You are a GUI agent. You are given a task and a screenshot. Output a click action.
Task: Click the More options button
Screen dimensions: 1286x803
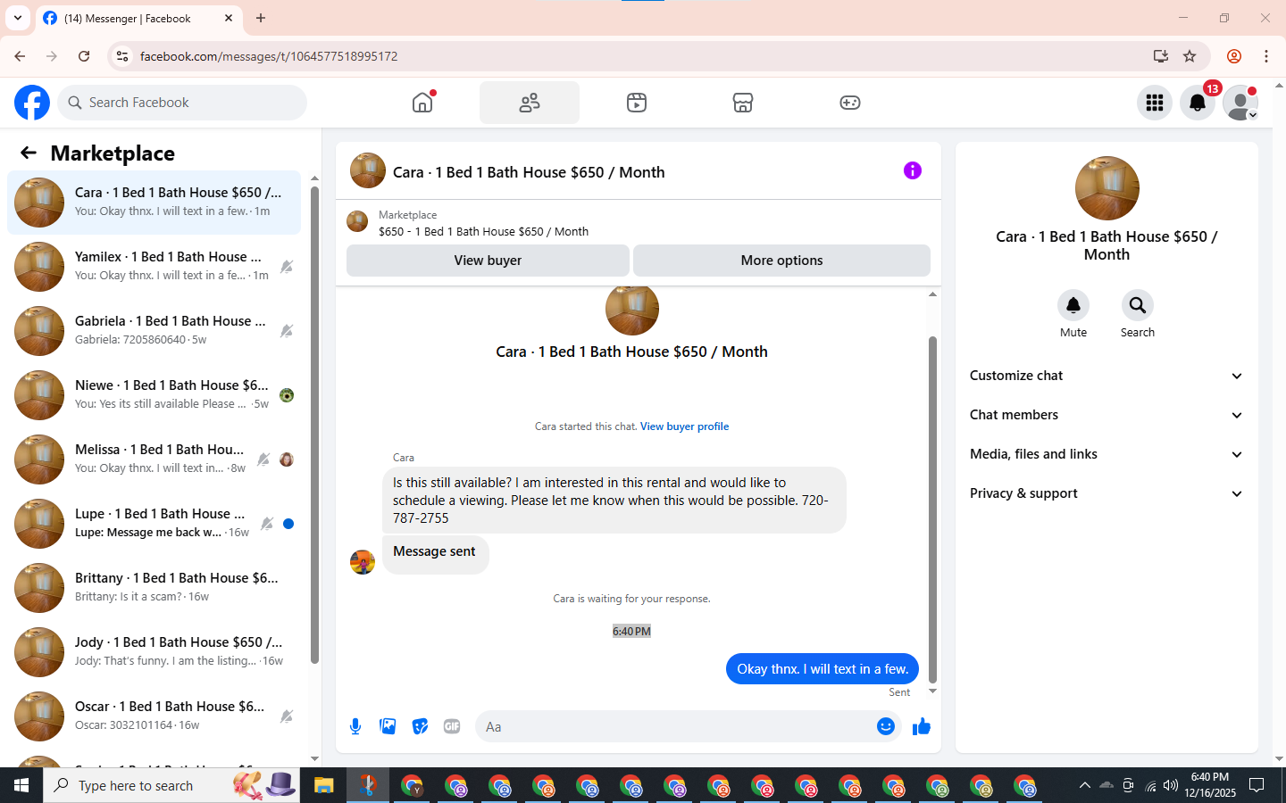click(781, 261)
